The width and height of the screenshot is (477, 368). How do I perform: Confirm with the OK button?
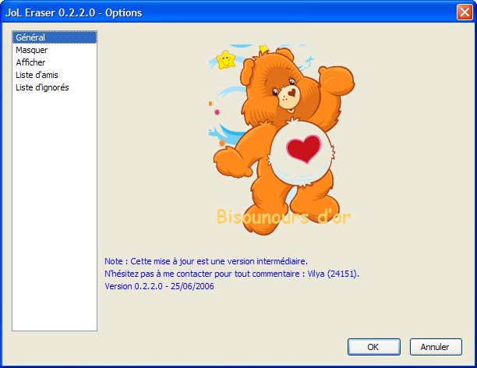pyautogui.click(x=374, y=347)
